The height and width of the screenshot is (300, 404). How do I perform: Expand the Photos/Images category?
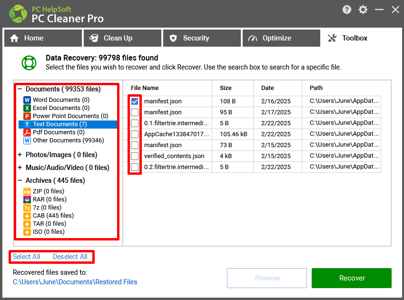pyautogui.click(x=20, y=155)
